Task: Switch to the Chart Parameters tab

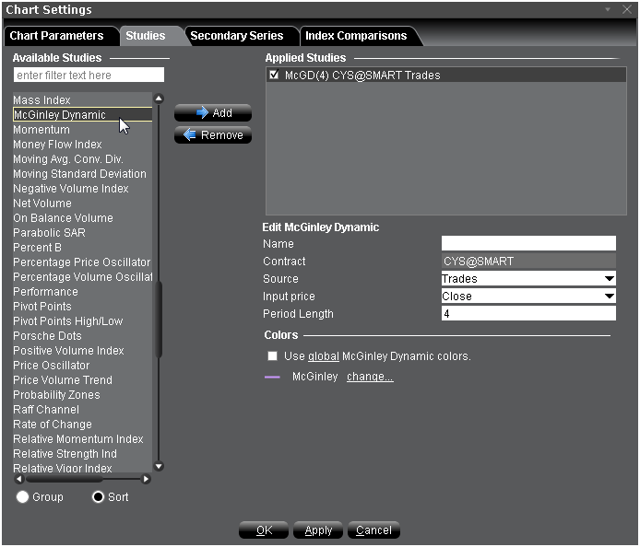Action: [x=56, y=36]
